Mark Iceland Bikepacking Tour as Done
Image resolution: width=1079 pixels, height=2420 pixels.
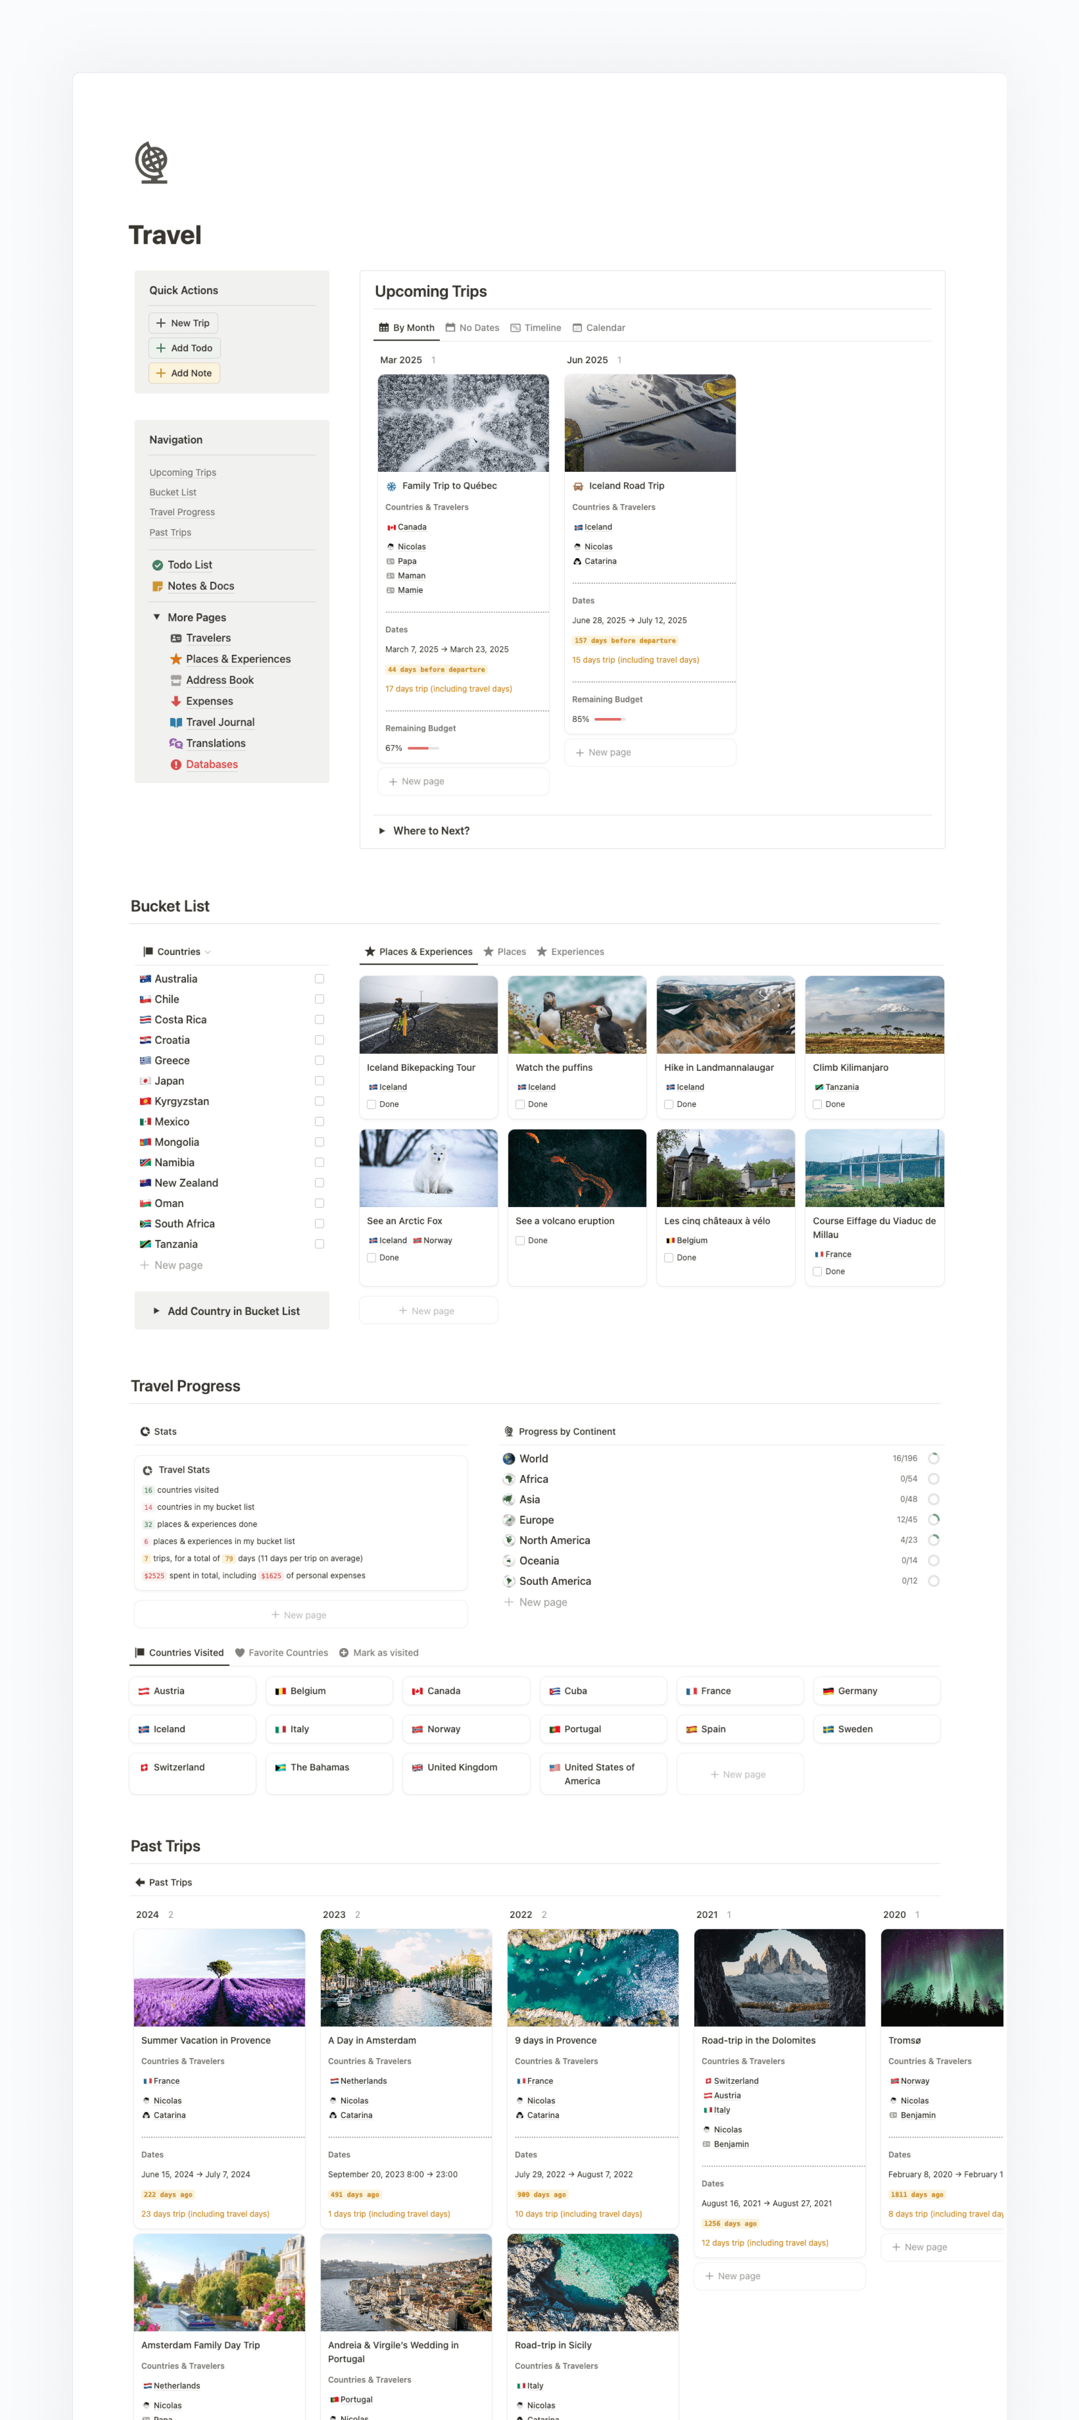(372, 1105)
